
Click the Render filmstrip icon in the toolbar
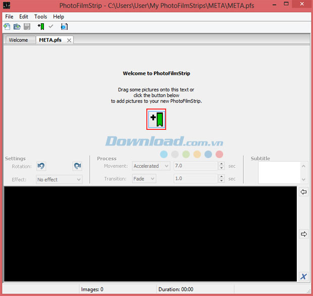click(64, 27)
